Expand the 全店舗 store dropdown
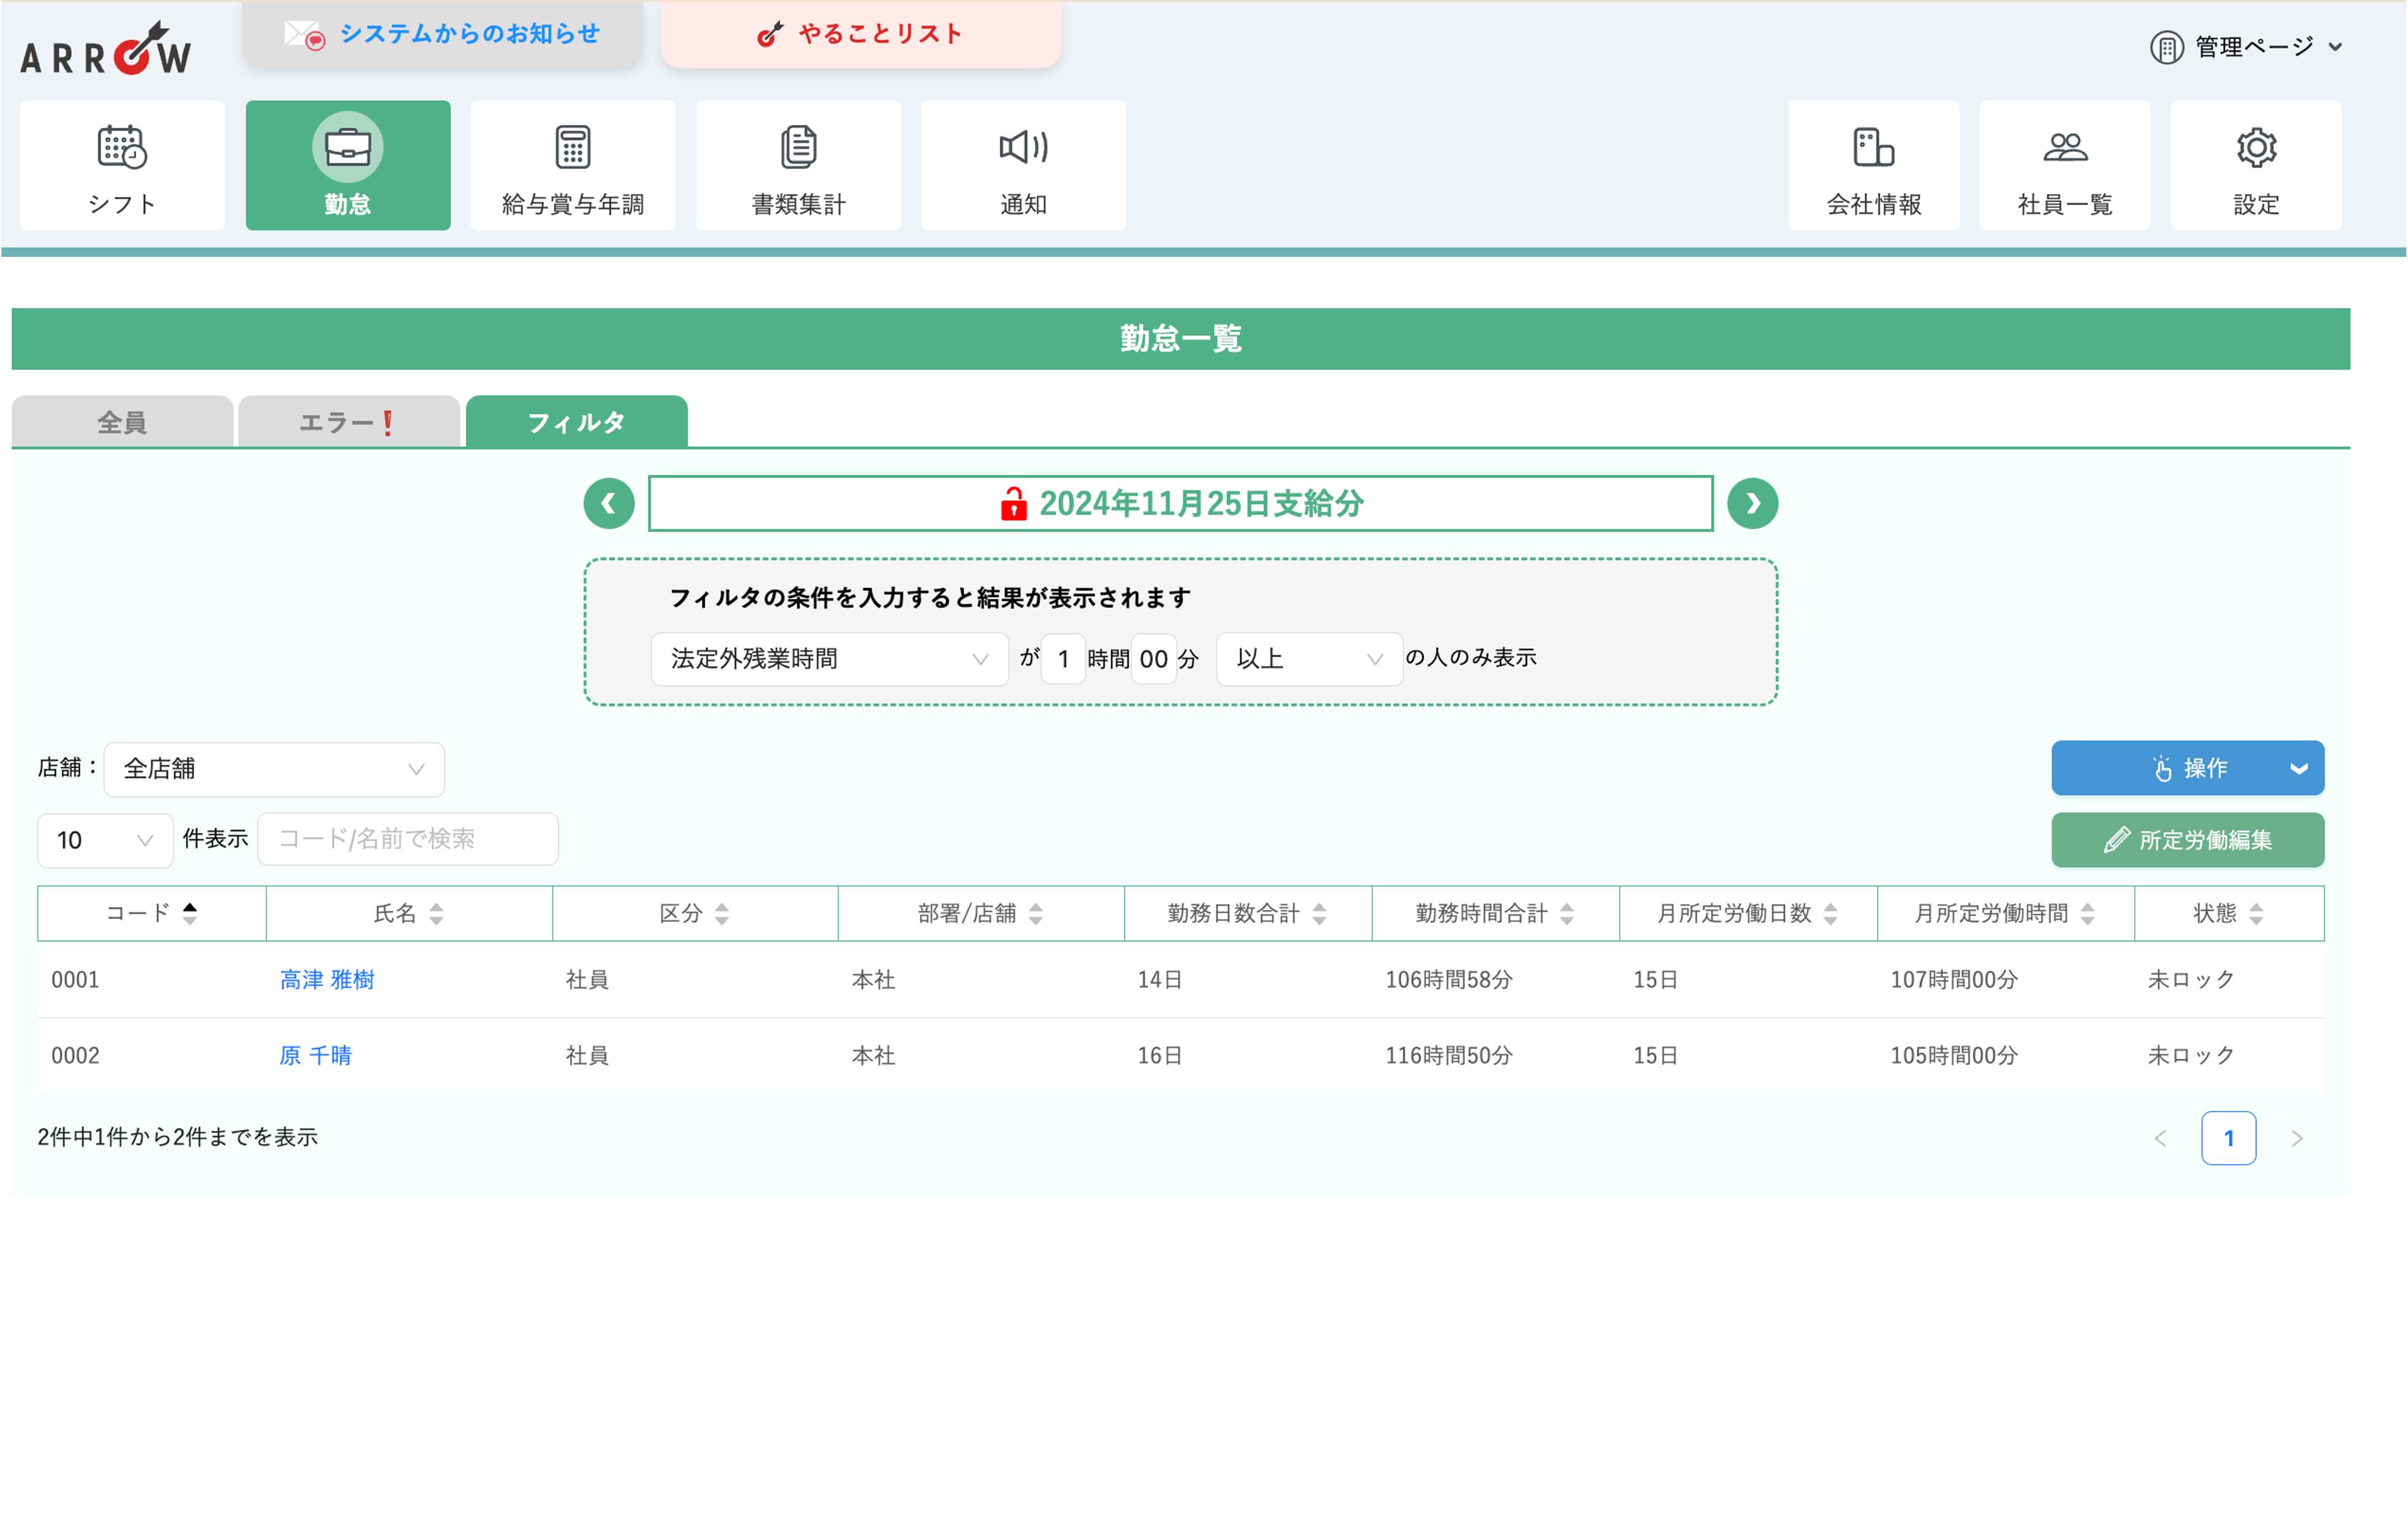Image resolution: width=2408 pixels, height=1515 pixels. point(274,769)
